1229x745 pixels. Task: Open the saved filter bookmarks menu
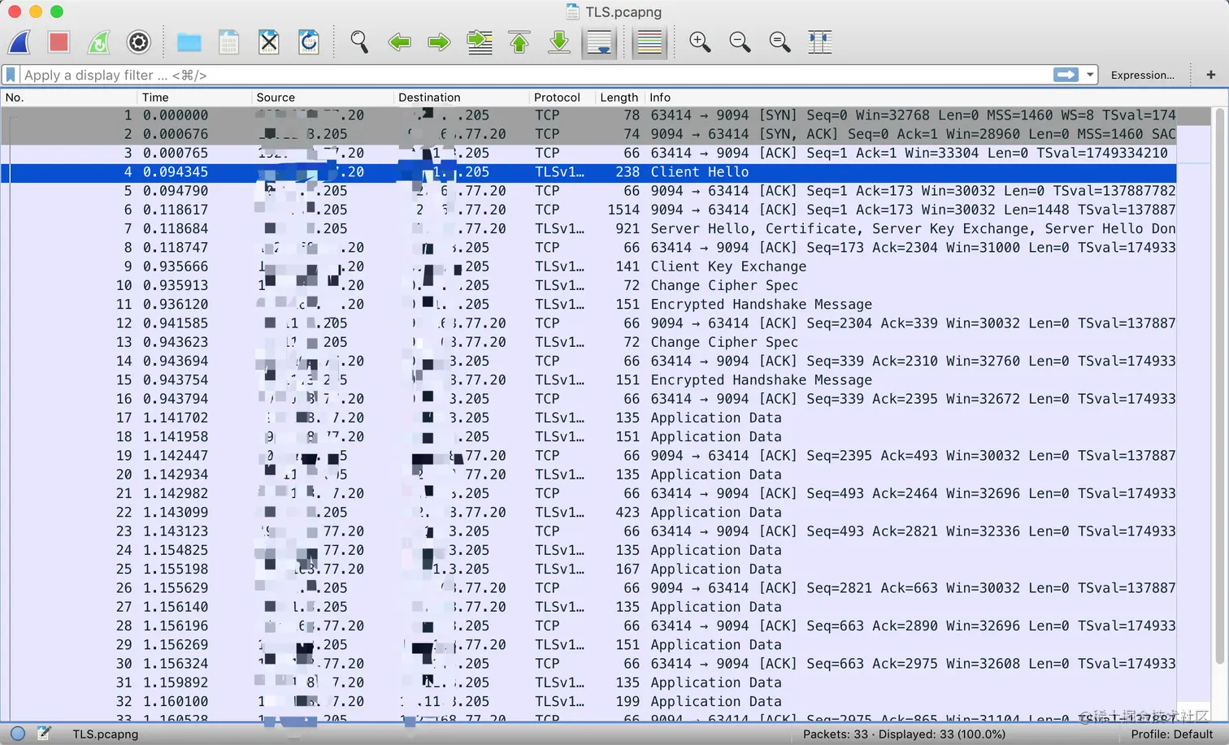pyautogui.click(x=9, y=75)
